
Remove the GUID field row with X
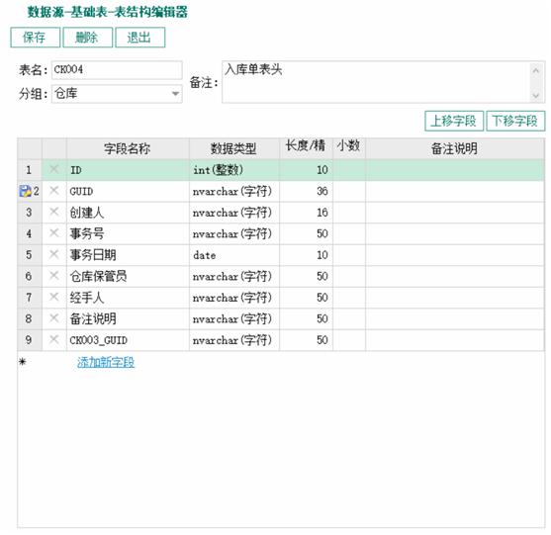pos(53,191)
